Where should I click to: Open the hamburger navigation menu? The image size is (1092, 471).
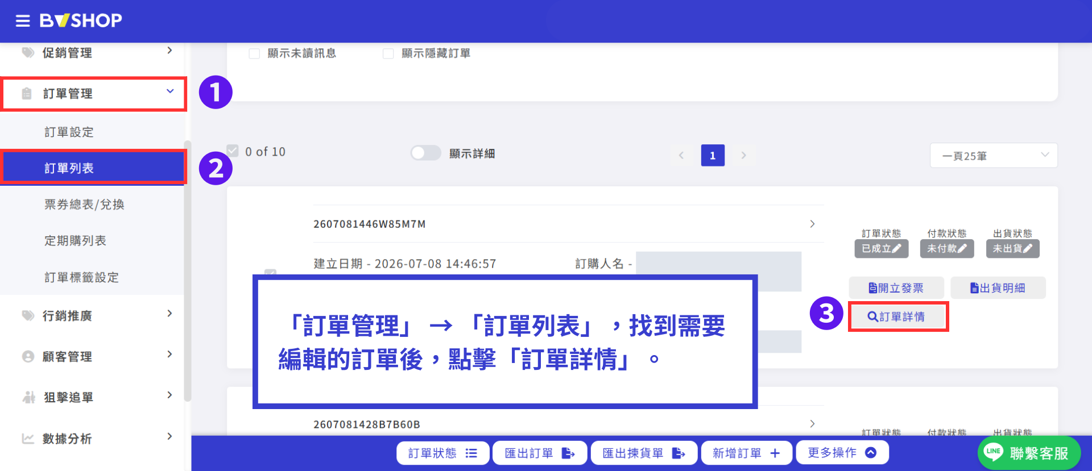tap(23, 21)
